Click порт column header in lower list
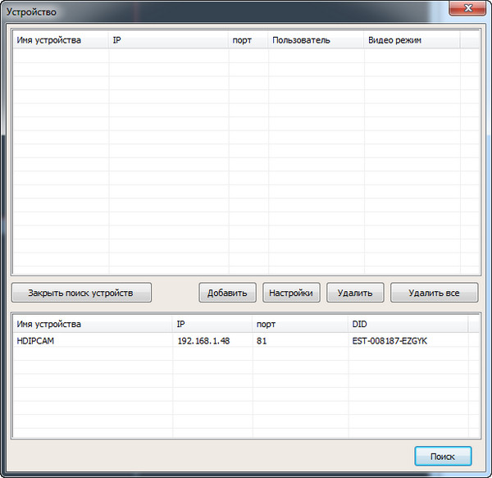Viewport: 492px width, 478px height. [298, 324]
